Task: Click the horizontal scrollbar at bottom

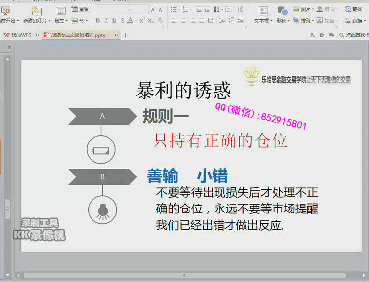Action: pyautogui.click(x=184, y=275)
